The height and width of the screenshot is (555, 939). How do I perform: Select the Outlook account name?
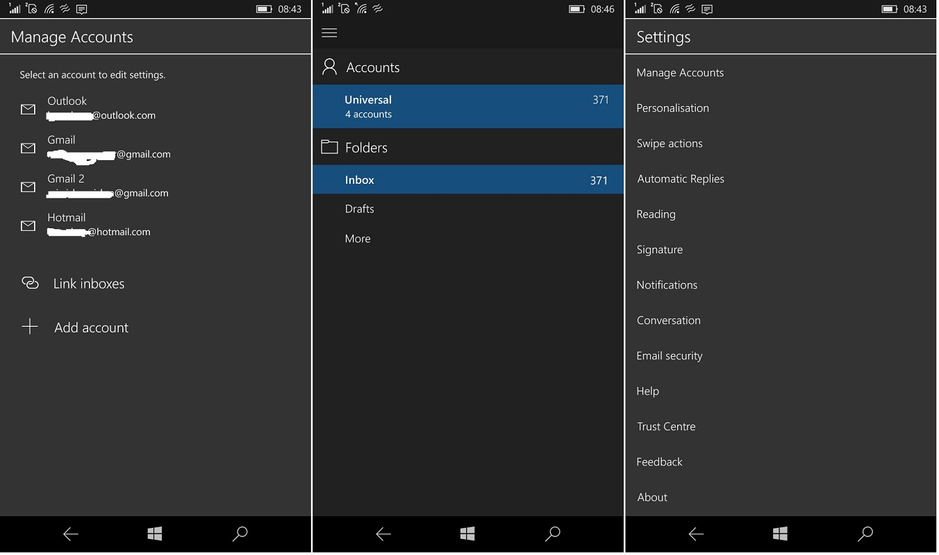click(67, 101)
